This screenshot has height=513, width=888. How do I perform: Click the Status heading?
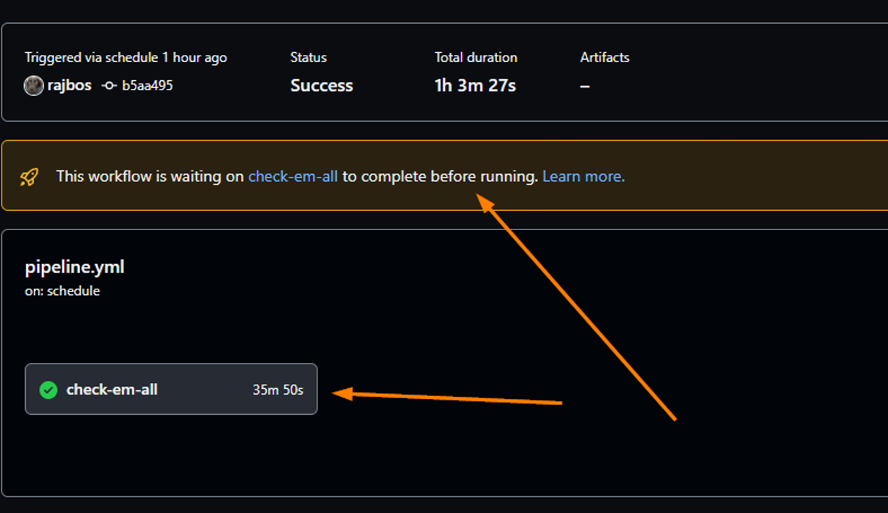coord(308,57)
